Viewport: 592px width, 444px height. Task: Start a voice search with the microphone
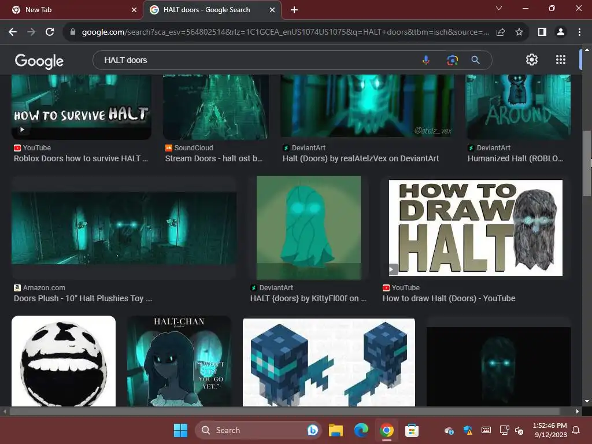(426, 60)
